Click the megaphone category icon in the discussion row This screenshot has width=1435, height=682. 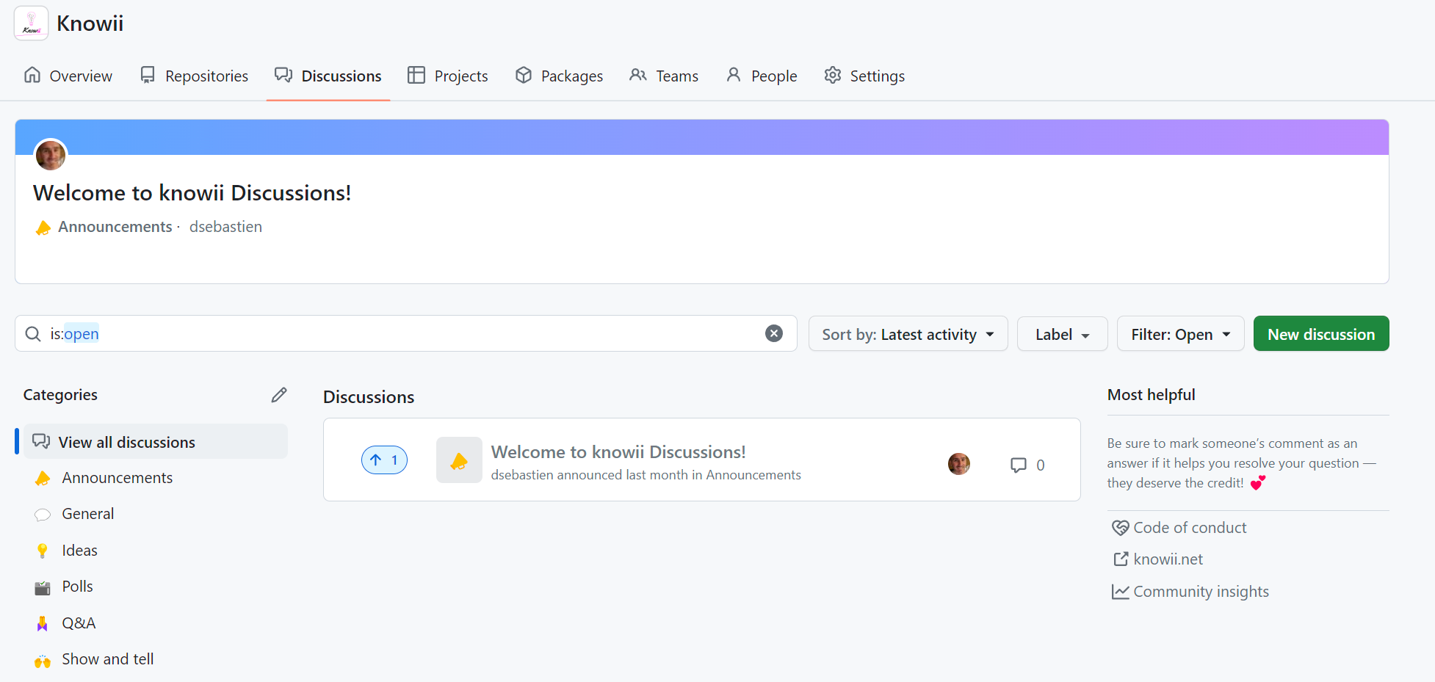click(x=459, y=460)
